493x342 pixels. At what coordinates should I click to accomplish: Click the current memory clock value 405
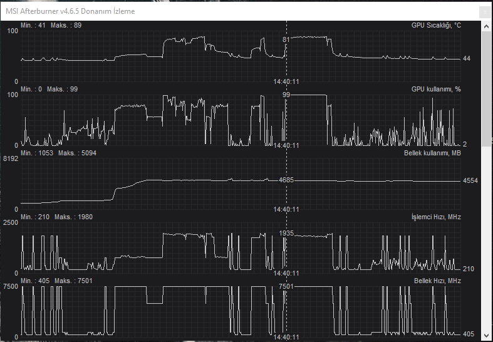pyautogui.click(x=469, y=334)
